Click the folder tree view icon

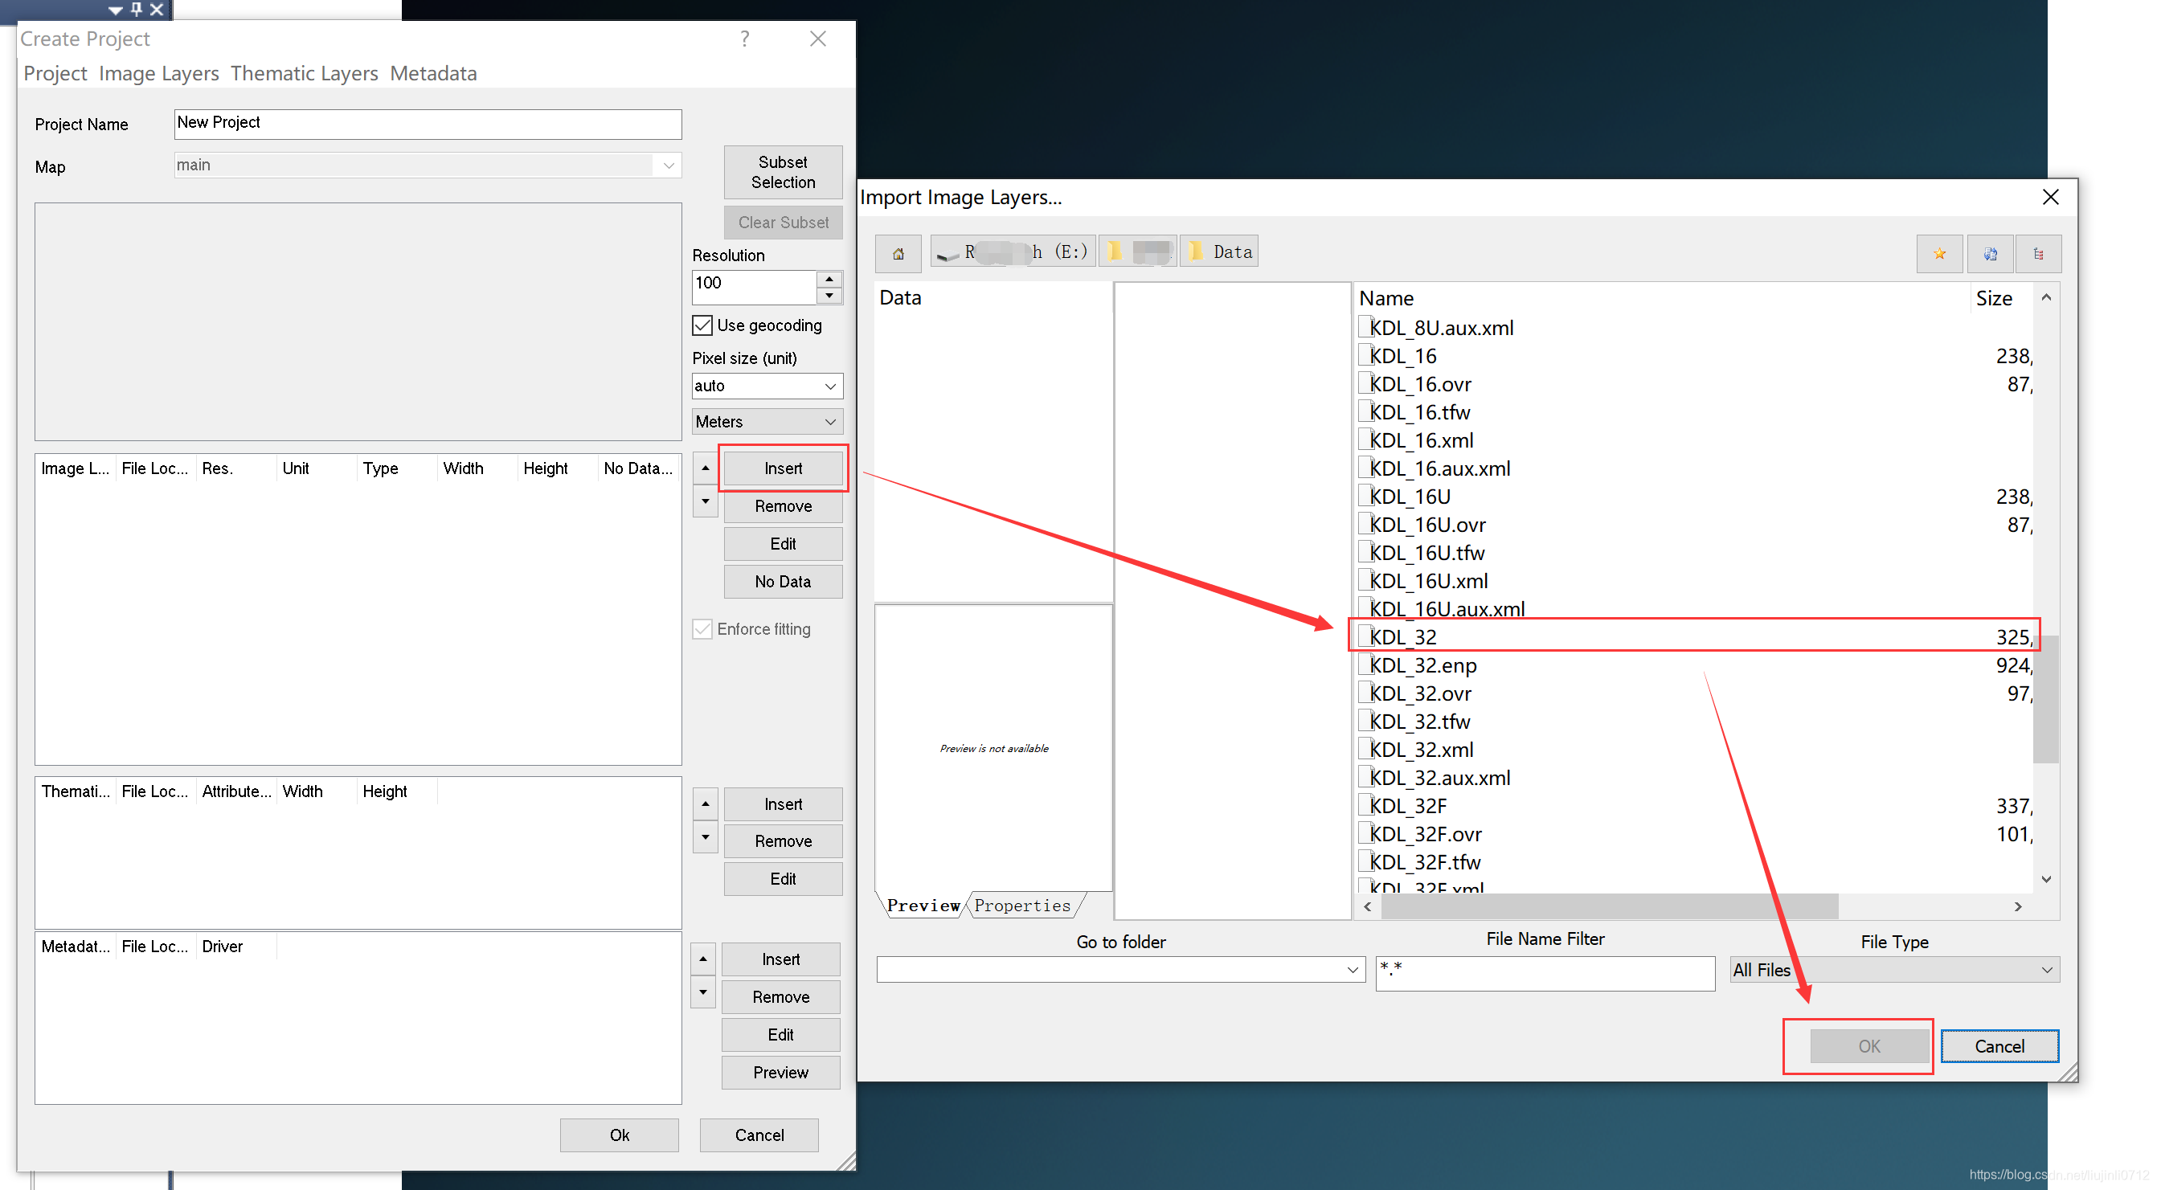point(2038,253)
